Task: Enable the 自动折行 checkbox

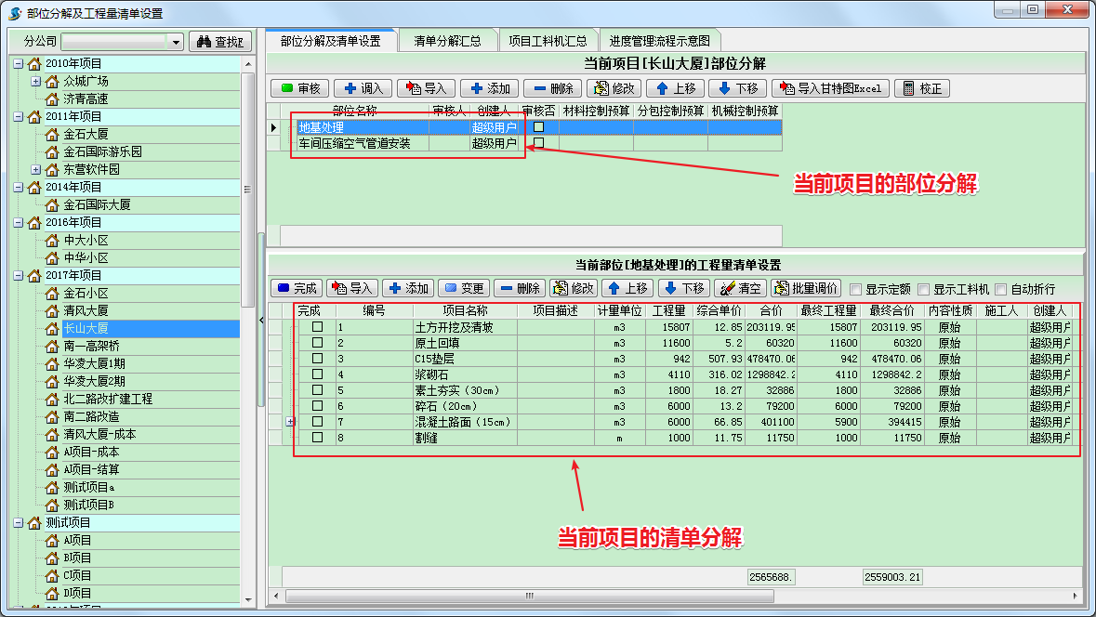Action: pos(1001,289)
